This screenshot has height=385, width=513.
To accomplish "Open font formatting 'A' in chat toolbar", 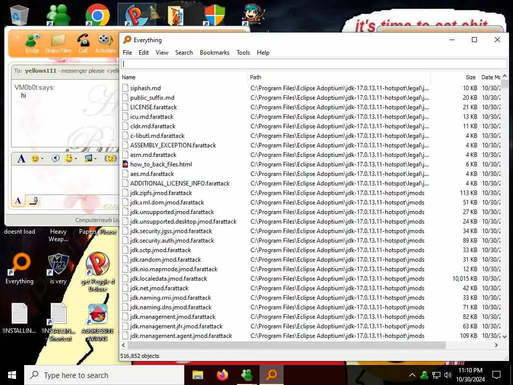I will 21,159.
